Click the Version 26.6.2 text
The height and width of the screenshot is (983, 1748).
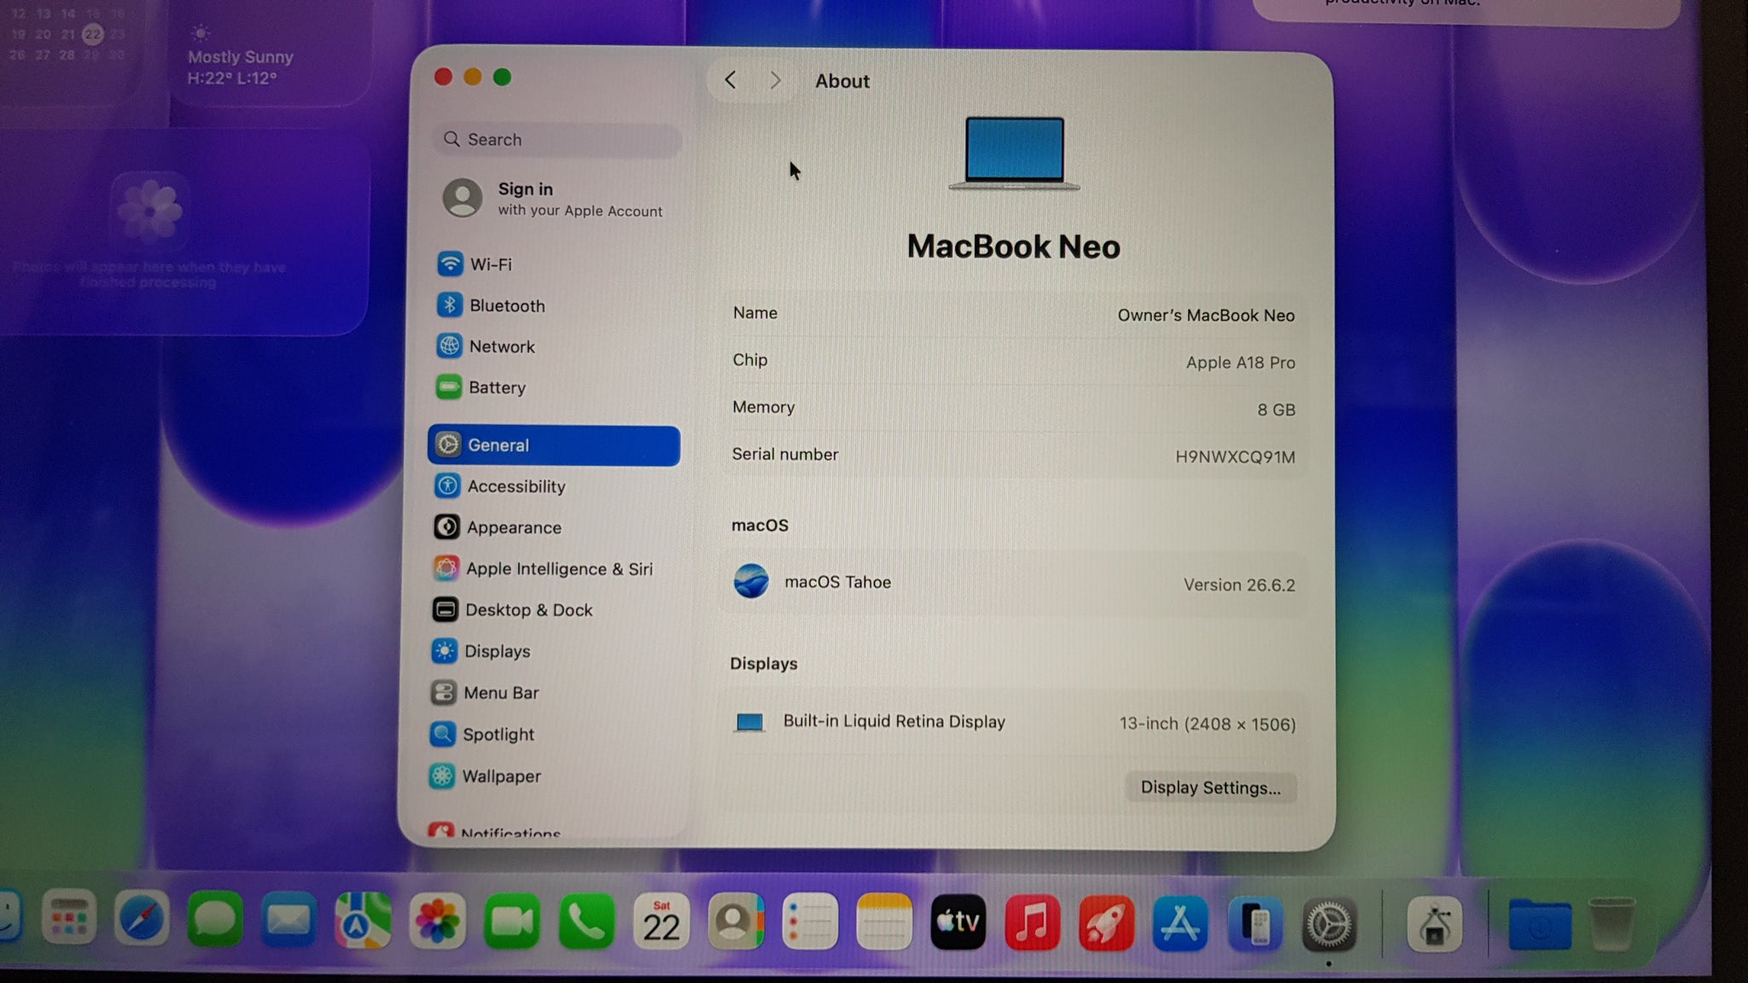tap(1239, 585)
